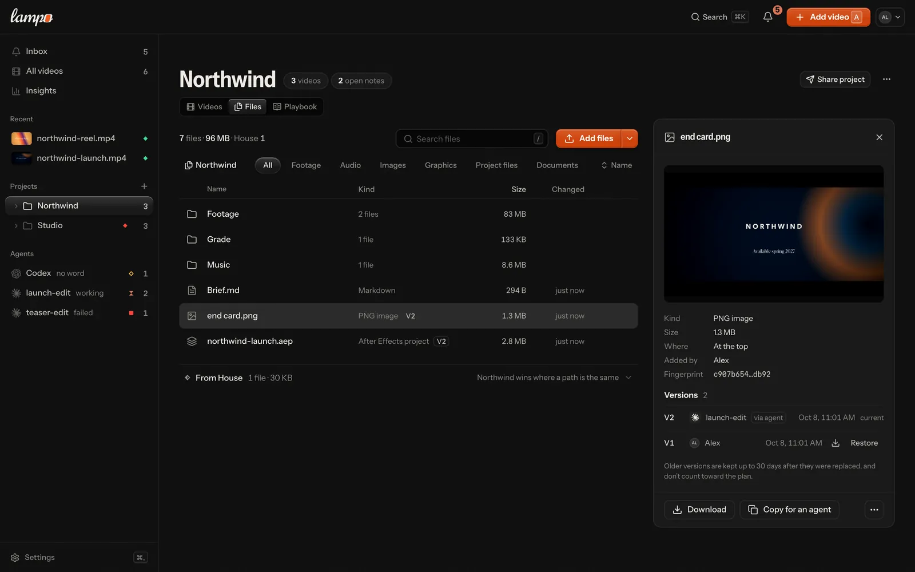The height and width of the screenshot is (572, 915).
Task: Filter files by Footage
Action: 306,165
